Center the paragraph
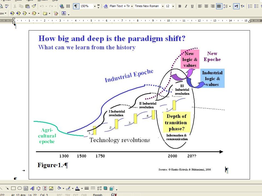This screenshot has width=262, height=196. tap(206, 6)
